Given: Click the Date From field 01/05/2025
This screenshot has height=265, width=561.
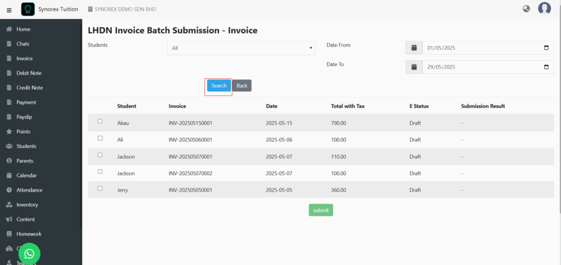Looking at the screenshot, I should click(x=488, y=48).
